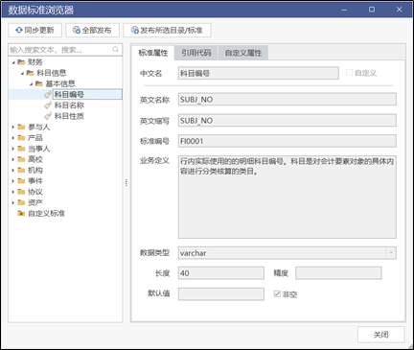Switch to the 引用代码 tab

pyautogui.click(x=196, y=53)
